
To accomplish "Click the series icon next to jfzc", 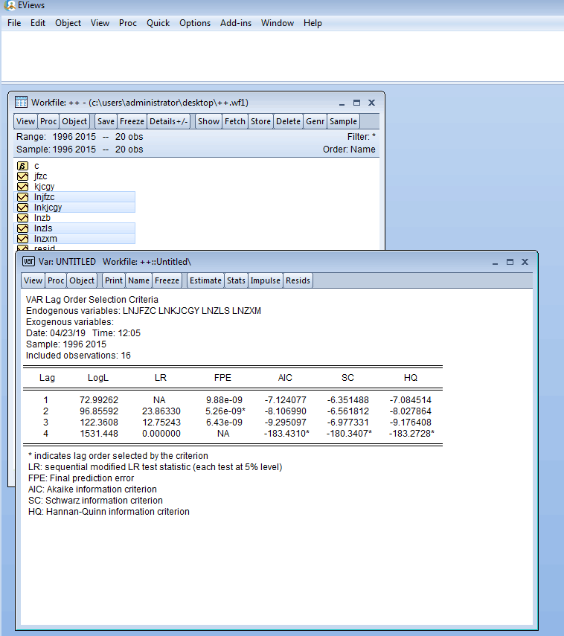I will 23,176.
